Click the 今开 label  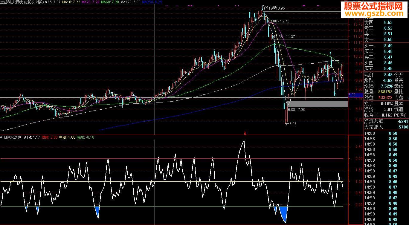coord(399,75)
